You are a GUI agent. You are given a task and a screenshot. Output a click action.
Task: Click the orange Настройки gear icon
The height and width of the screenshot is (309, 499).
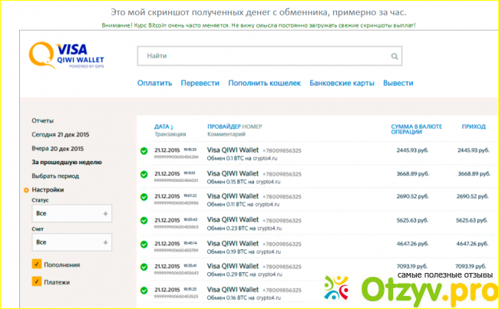[x=27, y=189]
